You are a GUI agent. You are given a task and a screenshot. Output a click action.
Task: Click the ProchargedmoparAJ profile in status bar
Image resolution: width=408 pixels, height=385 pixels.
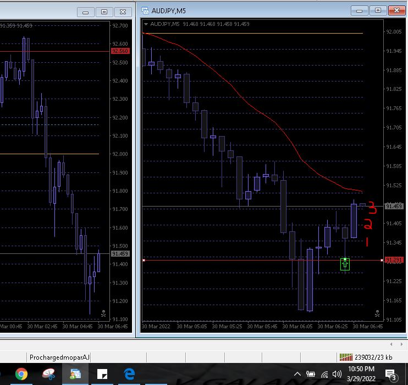[59, 357]
